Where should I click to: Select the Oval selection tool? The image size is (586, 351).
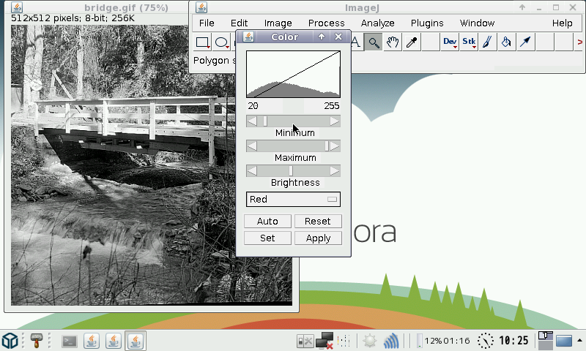222,42
